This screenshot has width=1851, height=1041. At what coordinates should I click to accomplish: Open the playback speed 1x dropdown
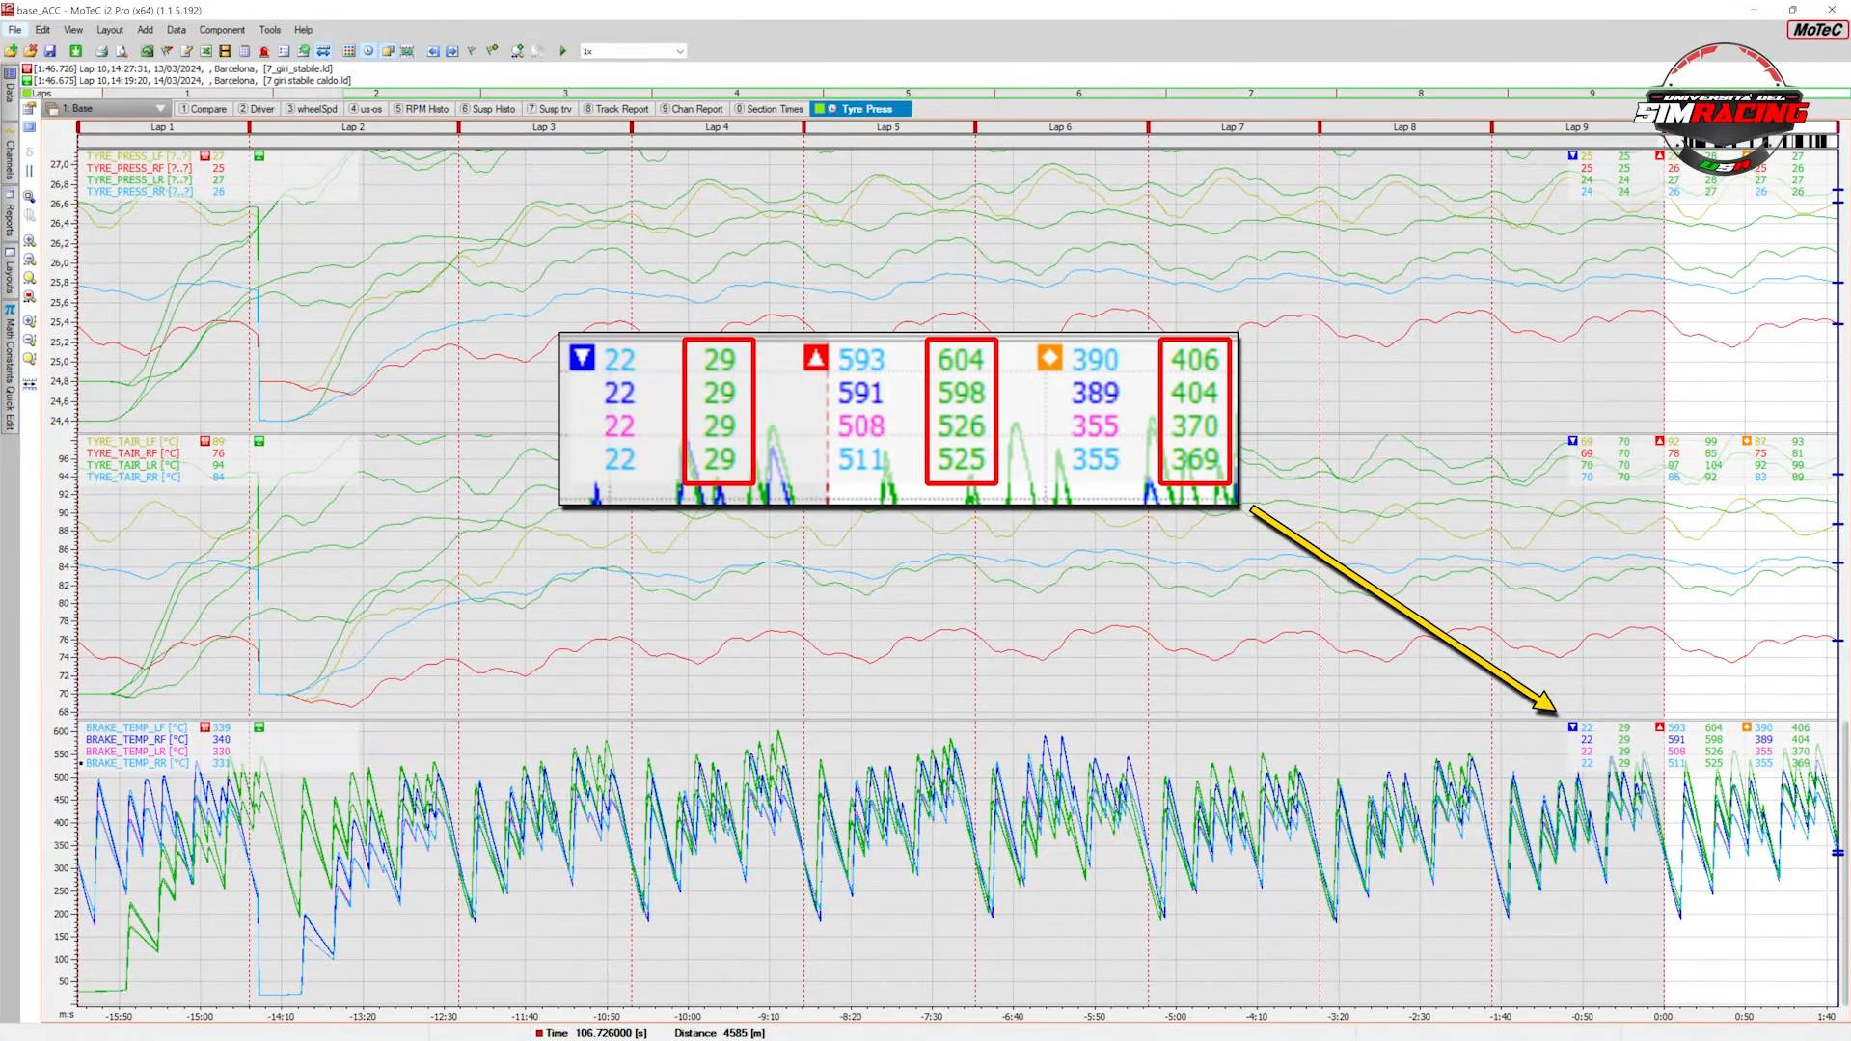click(679, 51)
